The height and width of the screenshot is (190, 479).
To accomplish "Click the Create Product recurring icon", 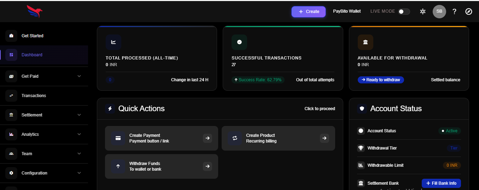I will [x=235, y=138].
